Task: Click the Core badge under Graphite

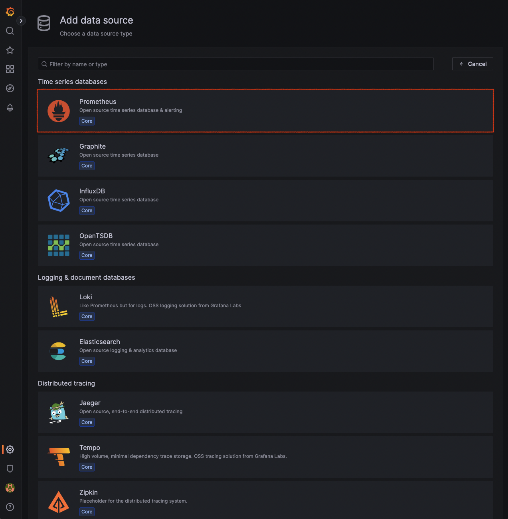Action: click(x=87, y=166)
